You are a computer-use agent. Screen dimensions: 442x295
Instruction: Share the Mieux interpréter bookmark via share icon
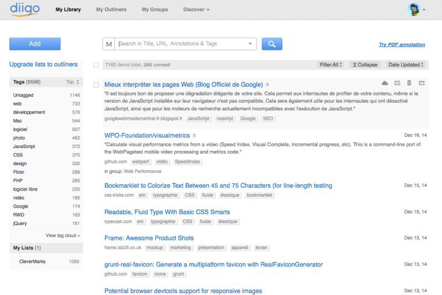pos(422,83)
